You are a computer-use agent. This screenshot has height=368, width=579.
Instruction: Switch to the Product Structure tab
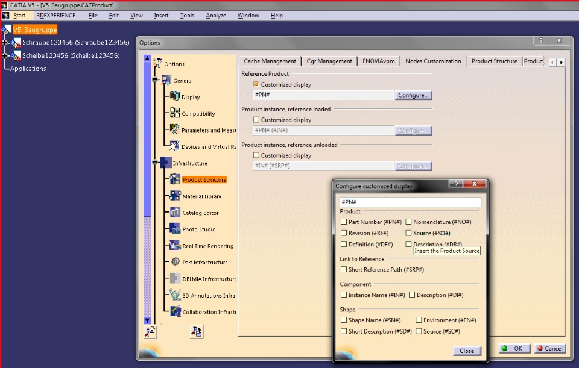click(x=495, y=61)
